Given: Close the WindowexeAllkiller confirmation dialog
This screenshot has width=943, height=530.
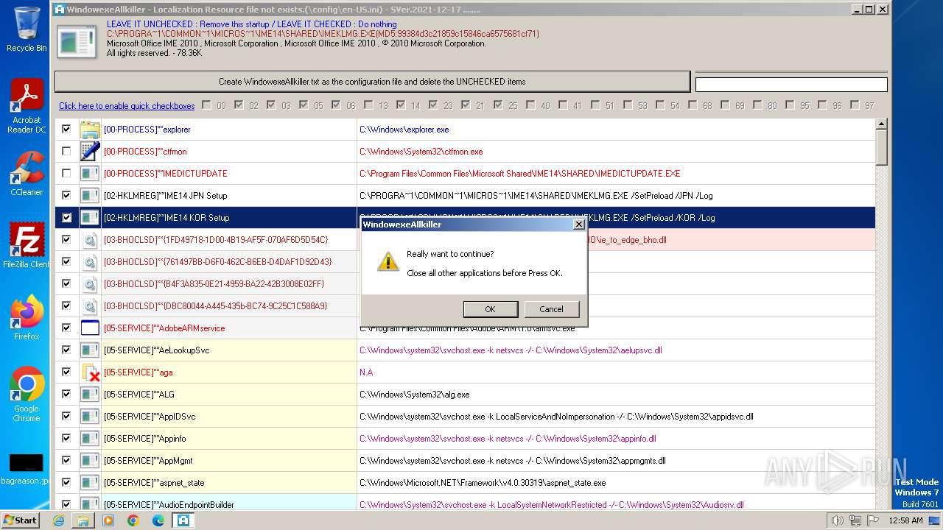Looking at the screenshot, I should (578, 224).
